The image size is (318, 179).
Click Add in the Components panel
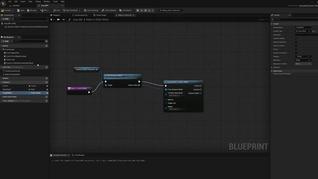click(5, 19)
